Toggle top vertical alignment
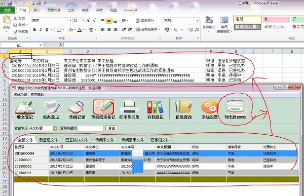This screenshot has height=196, width=304. pyautogui.click(x=103, y=20)
